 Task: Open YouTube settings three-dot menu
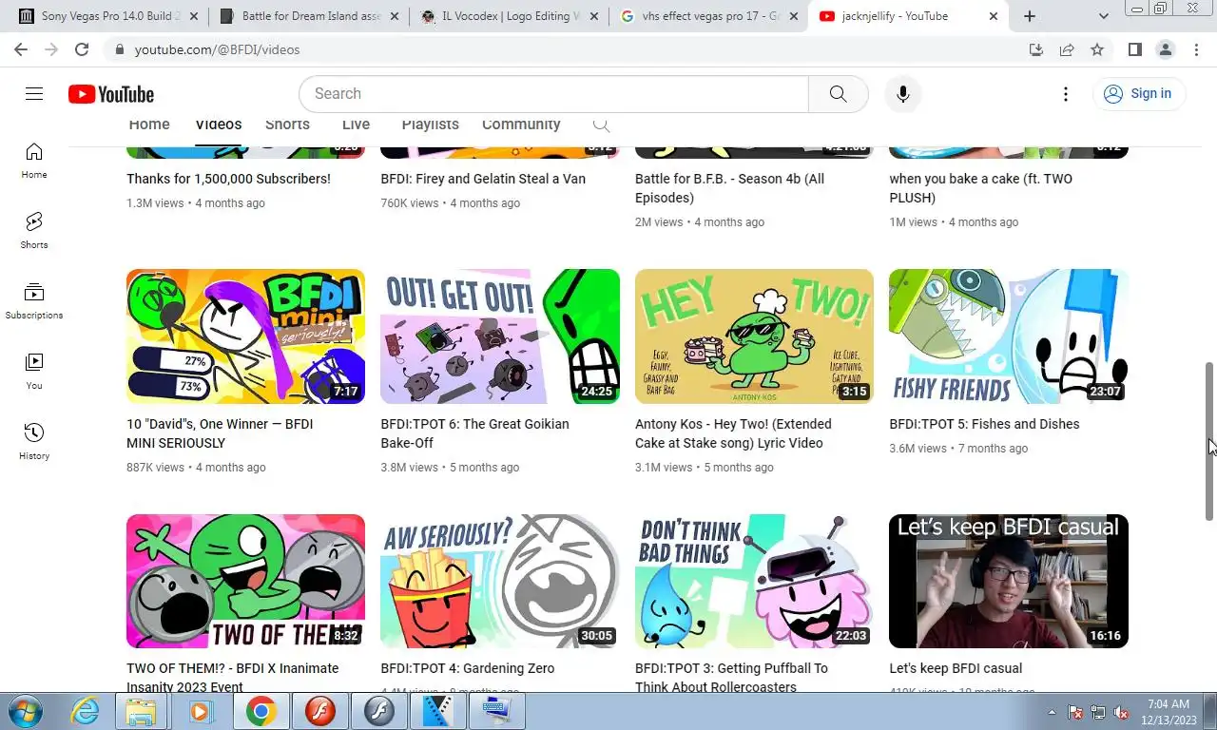click(1065, 93)
